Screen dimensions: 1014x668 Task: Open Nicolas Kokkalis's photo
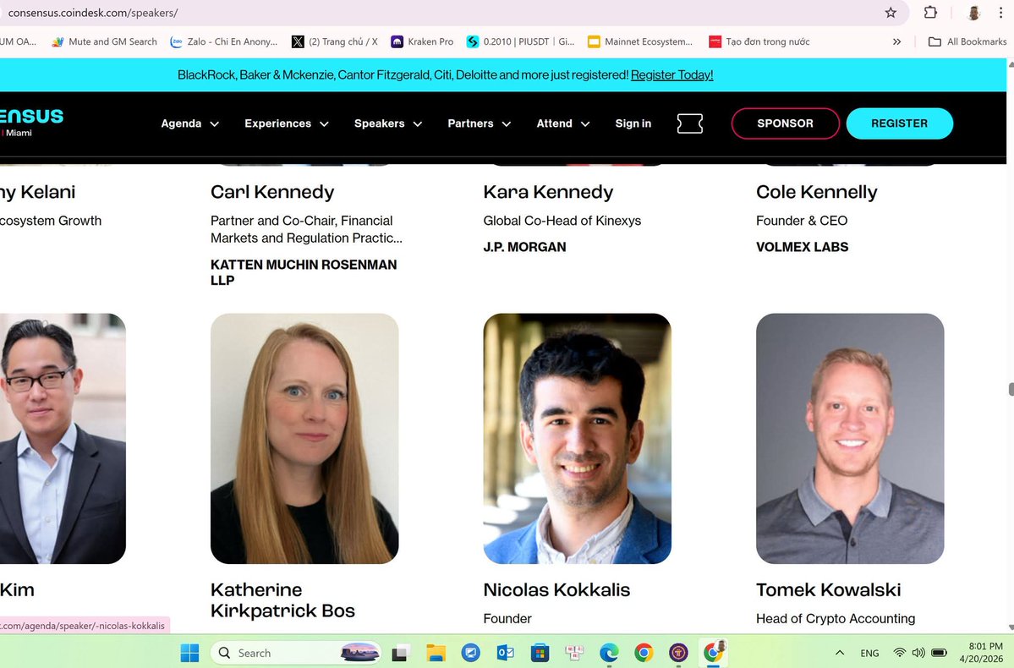(x=578, y=439)
